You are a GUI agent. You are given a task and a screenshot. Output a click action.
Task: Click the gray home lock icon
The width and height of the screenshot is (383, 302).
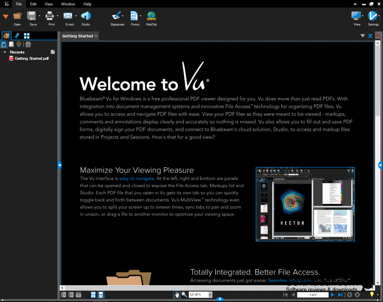pos(28,44)
